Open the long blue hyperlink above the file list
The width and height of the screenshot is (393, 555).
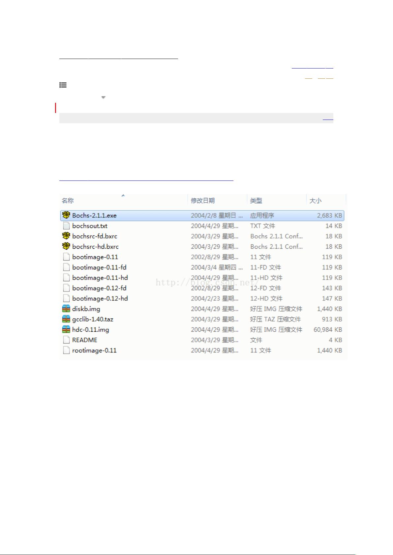click(x=146, y=180)
